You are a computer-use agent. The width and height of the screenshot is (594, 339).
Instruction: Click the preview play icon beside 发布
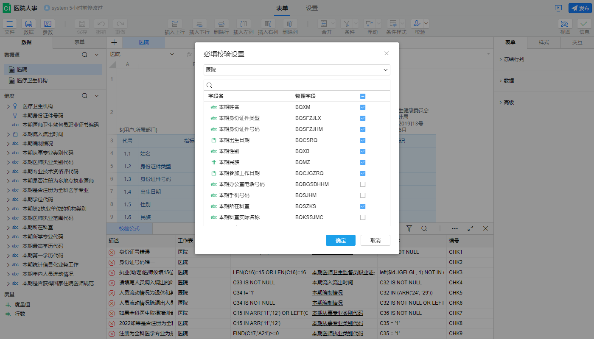[558, 8]
